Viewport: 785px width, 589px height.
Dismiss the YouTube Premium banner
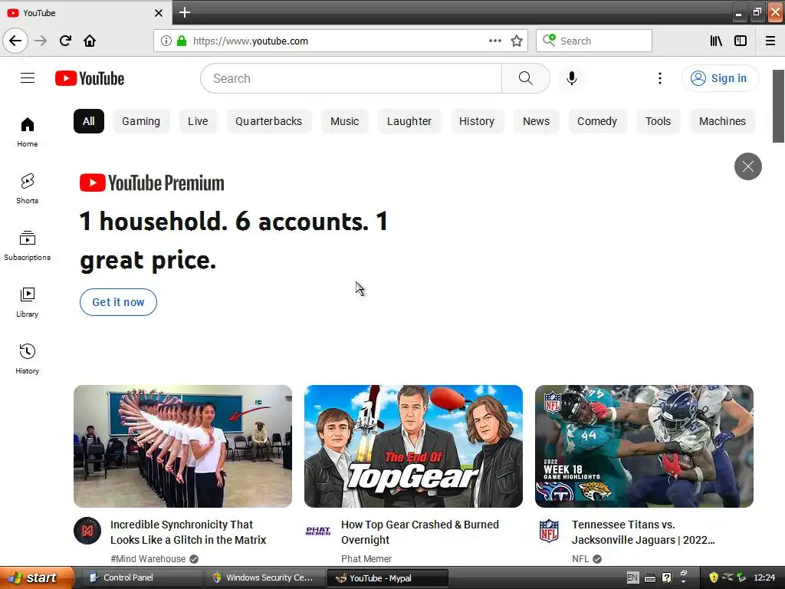point(748,166)
